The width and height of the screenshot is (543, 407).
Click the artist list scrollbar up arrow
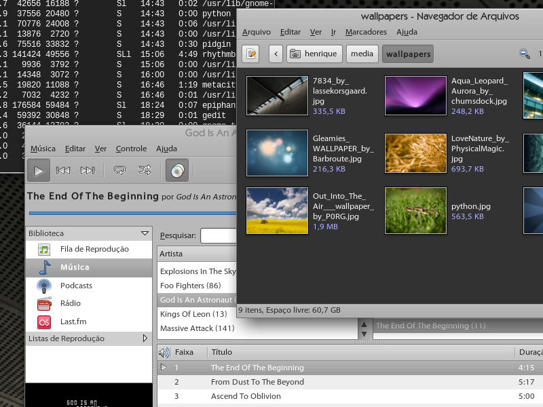(x=364, y=324)
